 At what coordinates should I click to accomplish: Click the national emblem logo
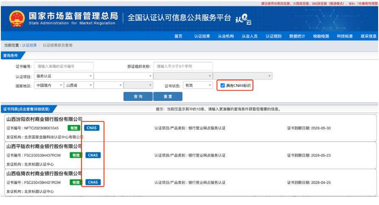click(17, 19)
